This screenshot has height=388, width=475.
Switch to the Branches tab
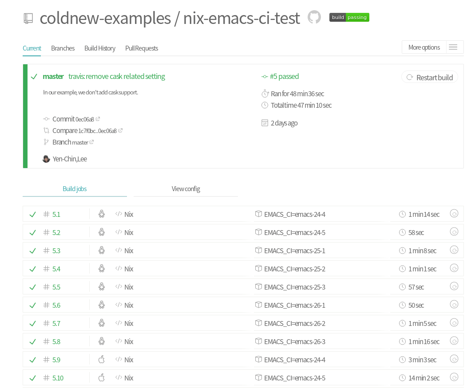(63, 48)
